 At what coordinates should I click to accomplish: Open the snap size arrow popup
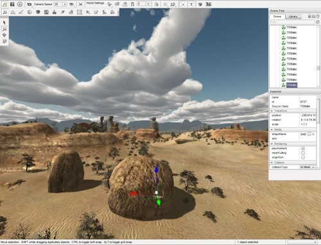pyautogui.click(x=148, y=4)
